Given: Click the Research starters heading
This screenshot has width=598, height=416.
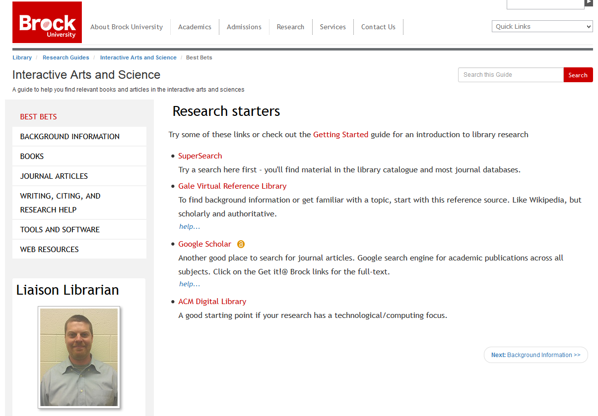Looking at the screenshot, I should pos(226,111).
